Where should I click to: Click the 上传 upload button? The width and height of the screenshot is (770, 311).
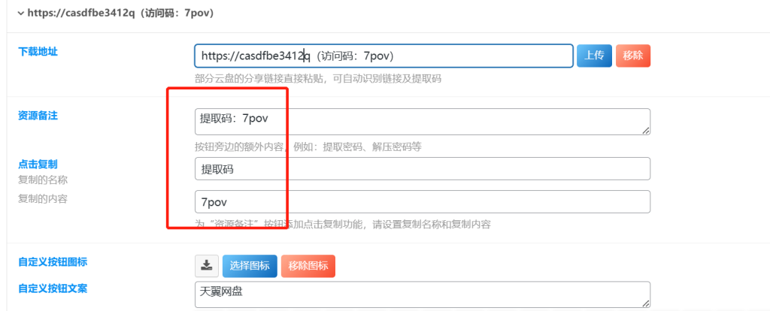tap(594, 56)
